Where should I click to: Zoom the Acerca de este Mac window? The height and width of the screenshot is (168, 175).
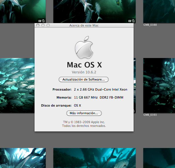point(48,25)
